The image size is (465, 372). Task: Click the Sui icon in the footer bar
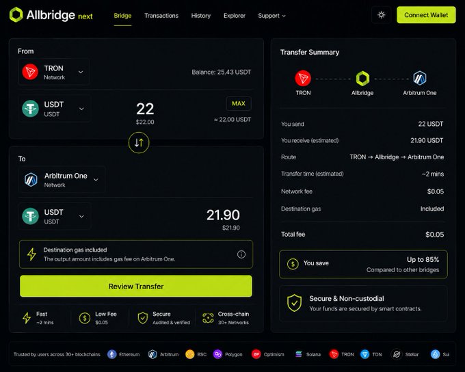[435, 354]
